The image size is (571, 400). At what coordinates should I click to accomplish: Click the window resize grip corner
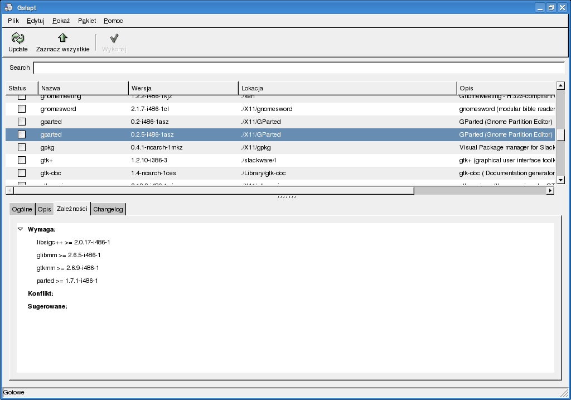point(564,393)
